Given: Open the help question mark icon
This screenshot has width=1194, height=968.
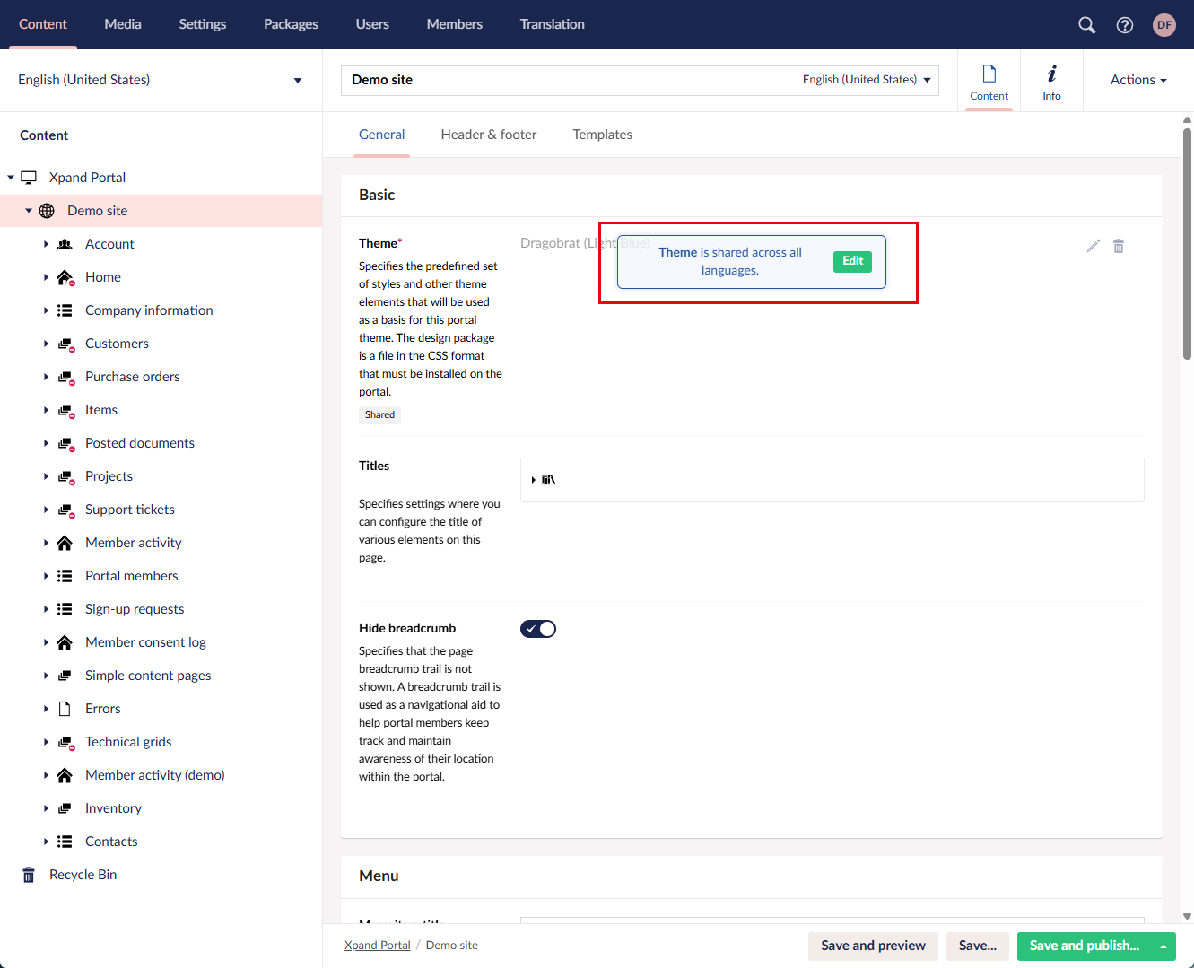Looking at the screenshot, I should (x=1124, y=25).
